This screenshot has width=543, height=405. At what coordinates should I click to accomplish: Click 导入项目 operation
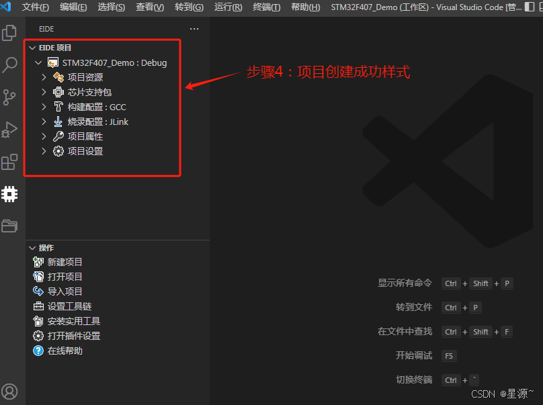click(x=65, y=291)
